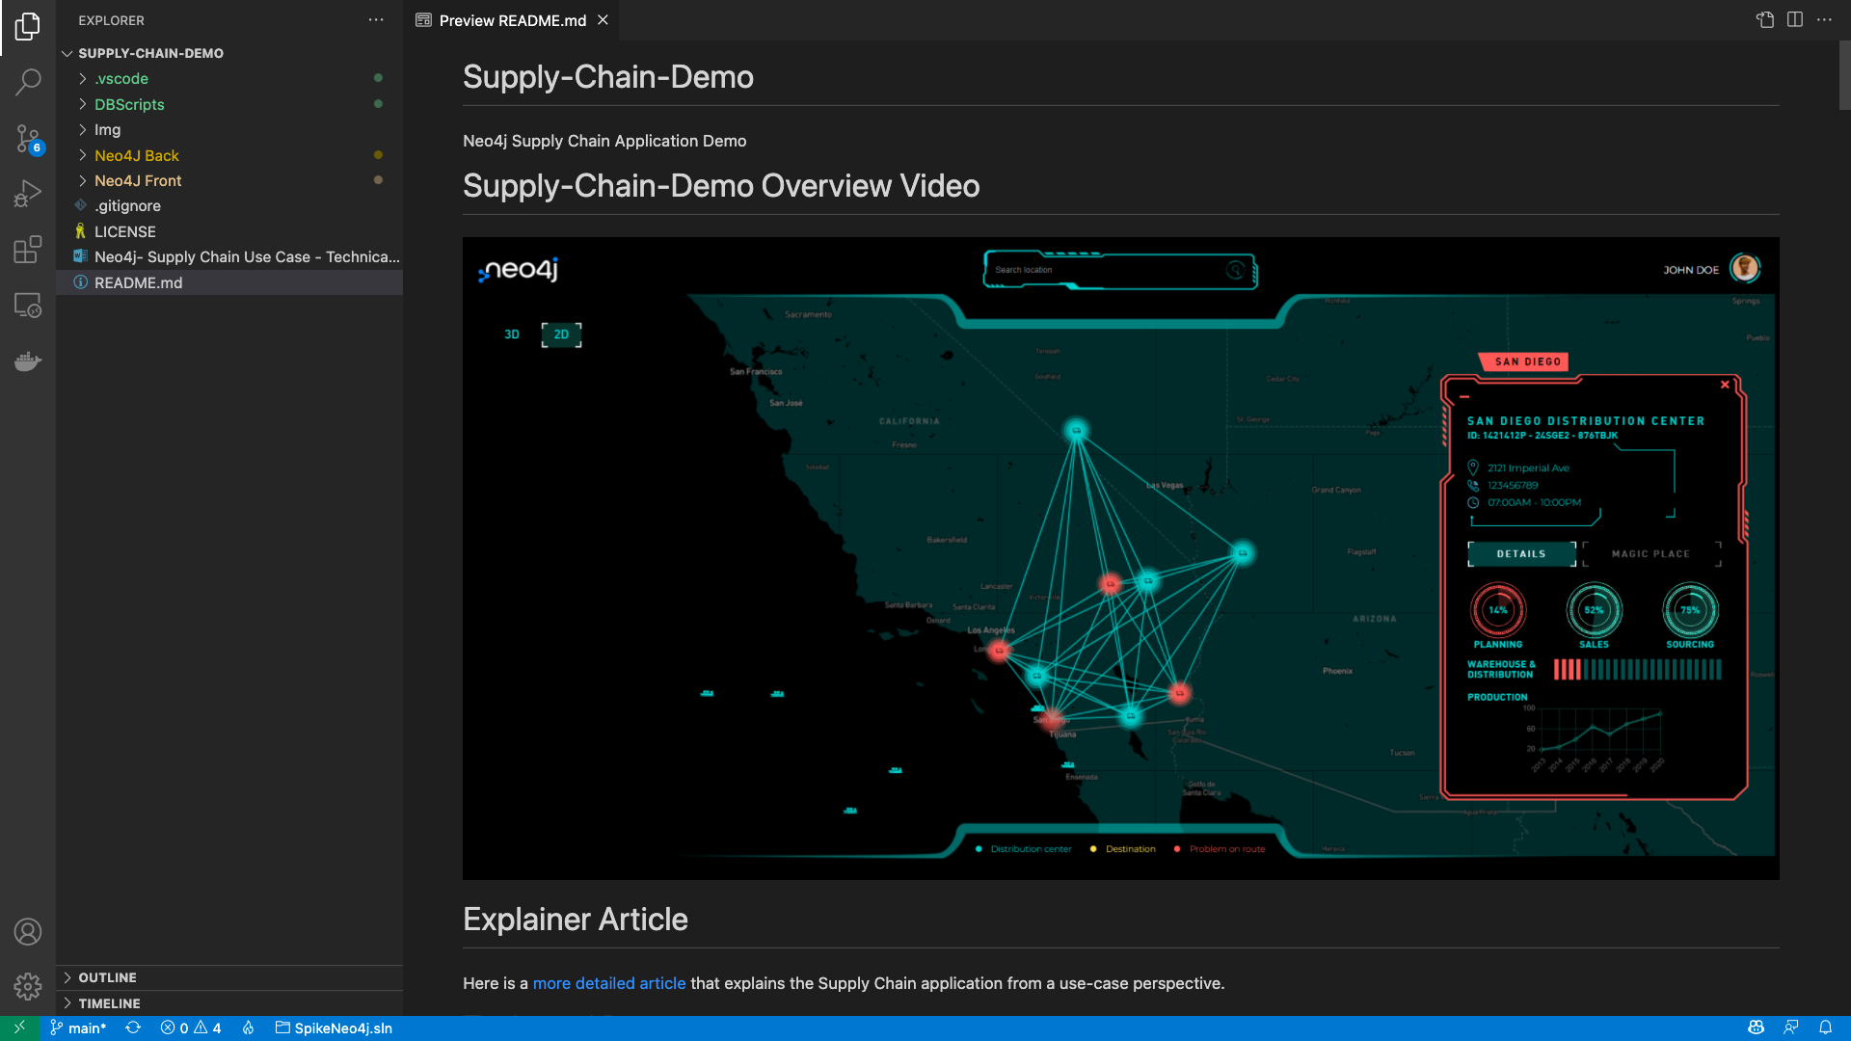
Task: Click the overview video thumbnail image
Action: coord(1120,558)
